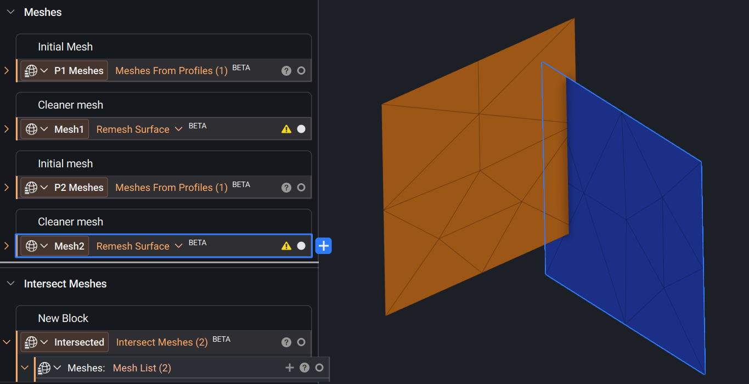The width and height of the screenshot is (749, 384).
Task: Collapse the Intersect Meshes section
Action: click(10, 284)
